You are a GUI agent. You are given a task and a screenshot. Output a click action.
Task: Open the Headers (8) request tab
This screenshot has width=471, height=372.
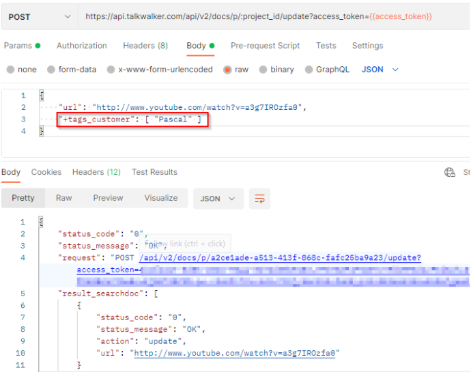point(145,46)
